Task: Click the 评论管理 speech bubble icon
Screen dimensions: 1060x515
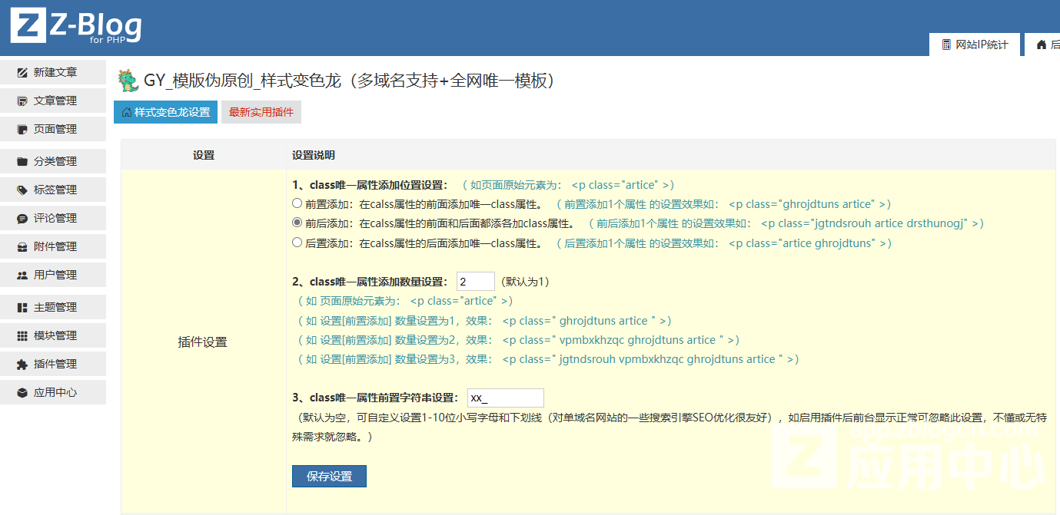Action: pos(22,219)
